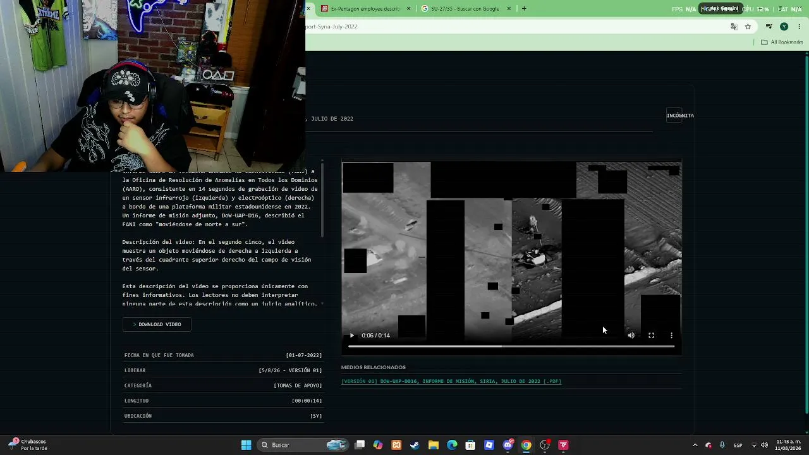
Task: Select the length value [00:00:14]
Action: (307, 401)
